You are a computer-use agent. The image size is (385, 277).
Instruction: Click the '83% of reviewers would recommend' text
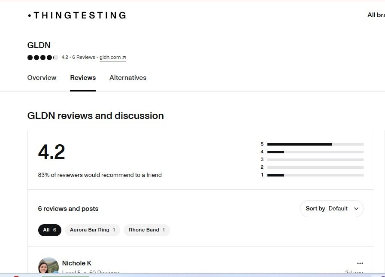[x=100, y=175]
